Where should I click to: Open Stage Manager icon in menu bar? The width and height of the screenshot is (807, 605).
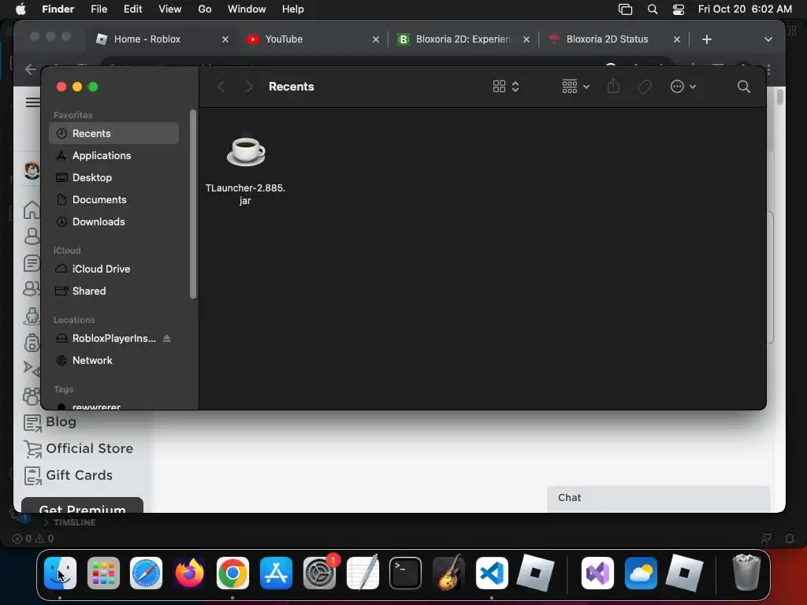pyautogui.click(x=625, y=9)
